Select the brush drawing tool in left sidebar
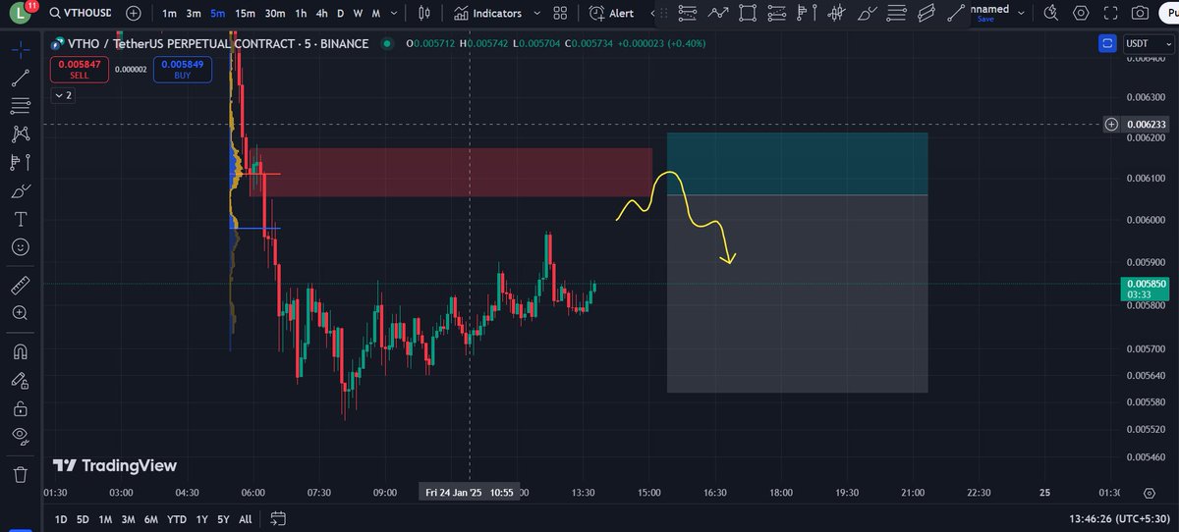Image resolution: width=1179 pixels, height=532 pixels. pyautogui.click(x=21, y=190)
